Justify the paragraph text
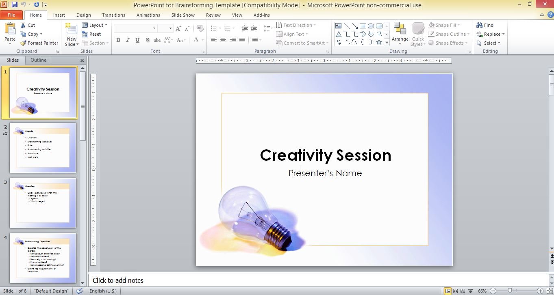Screen dimensions: 554x295 pyautogui.click(x=243, y=40)
